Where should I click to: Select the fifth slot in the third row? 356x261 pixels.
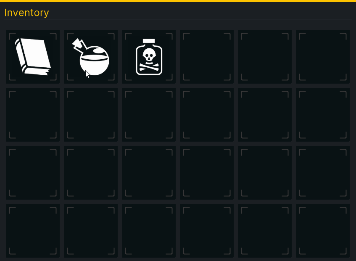265,173
